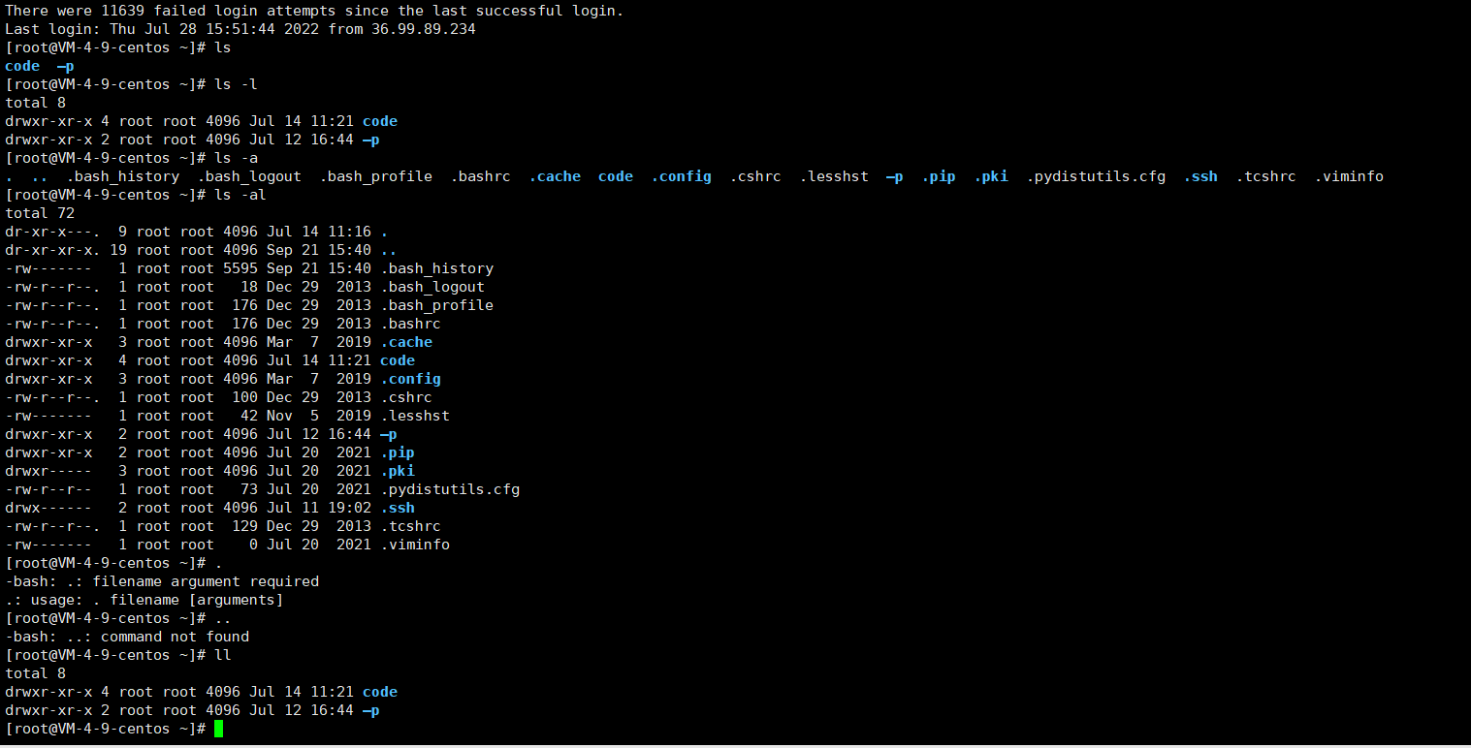Click .ssh directory name in the ls -al long listing
Image resolution: width=1471 pixels, height=748 pixels.
398,508
